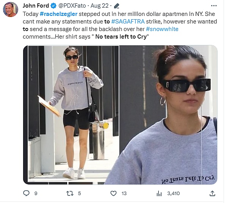The height and width of the screenshot is (203, 227).
Task: Click the edited pencil icon beside date
Action: 116,6
